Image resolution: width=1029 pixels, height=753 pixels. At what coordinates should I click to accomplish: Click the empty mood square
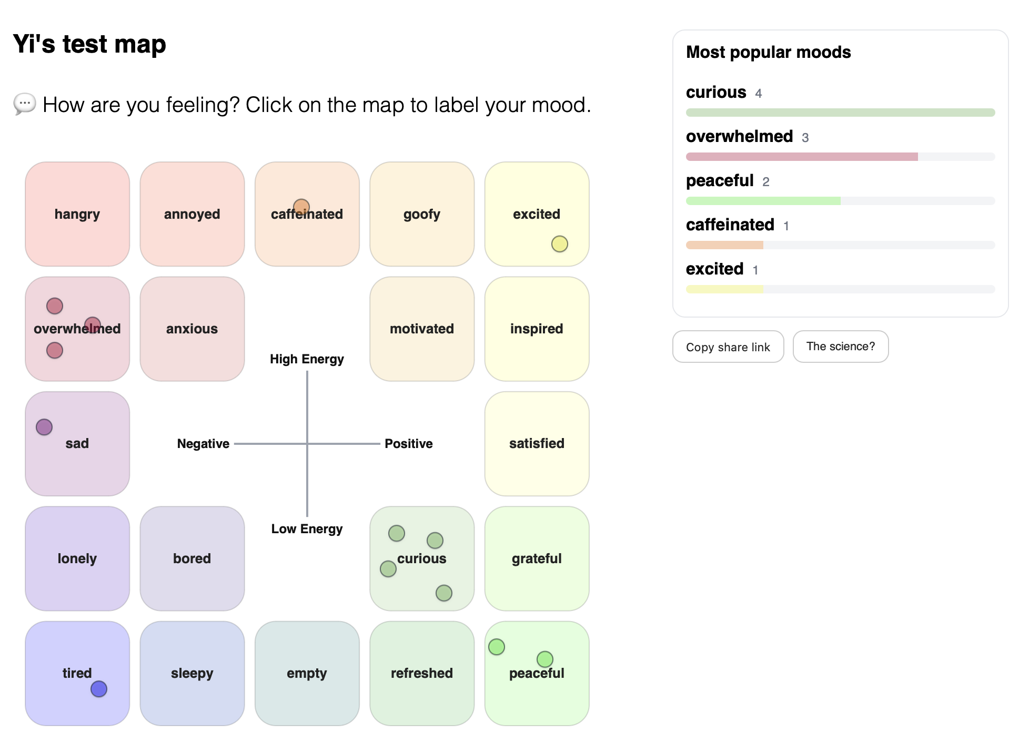pyautogui.click(x=307, y=673)
